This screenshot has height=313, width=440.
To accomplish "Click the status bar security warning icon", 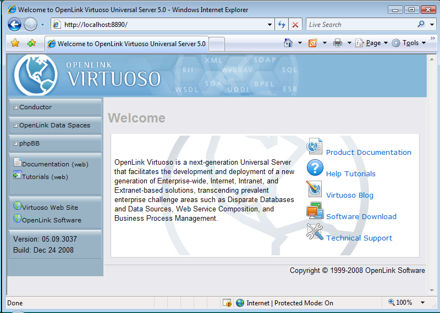I will pos(227,303).
